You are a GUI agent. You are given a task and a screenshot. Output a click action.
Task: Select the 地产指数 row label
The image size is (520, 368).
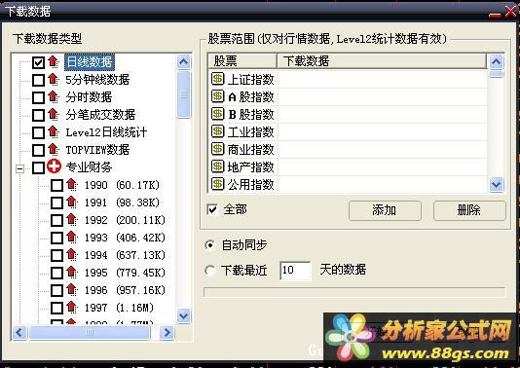(251, 166)
